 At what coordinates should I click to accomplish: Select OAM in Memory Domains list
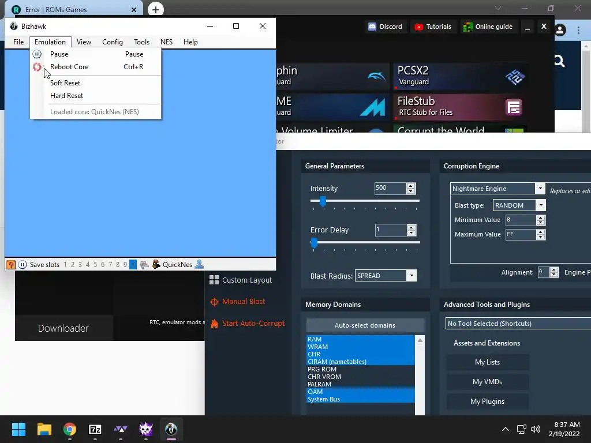click(x=361, y=392)
